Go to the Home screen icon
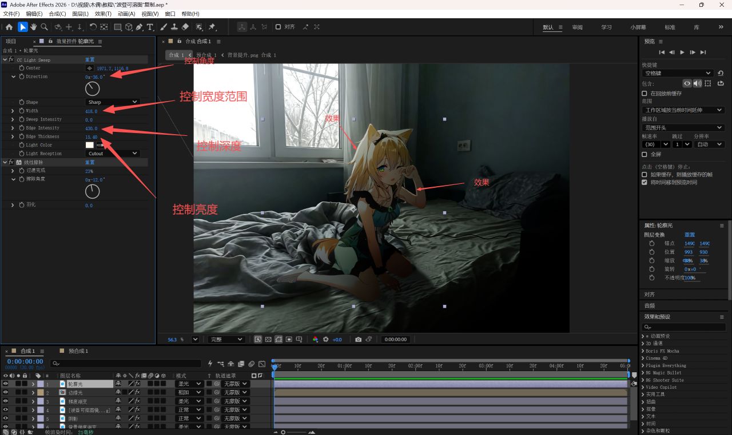Screen dimensions: 732x435 9,27
